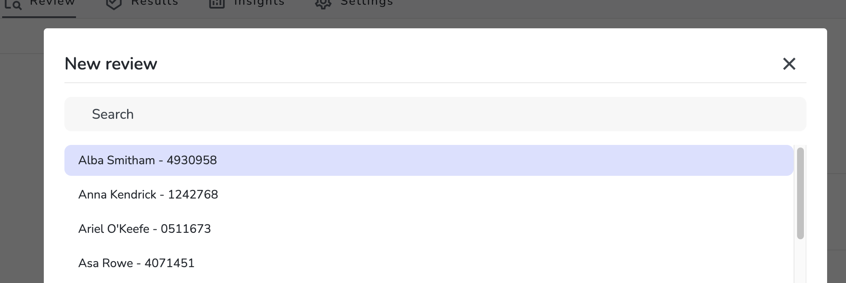Pick Ariel O'Keefe - 0511673 entry
Screen dimensions: 846x283
[429, 229]
